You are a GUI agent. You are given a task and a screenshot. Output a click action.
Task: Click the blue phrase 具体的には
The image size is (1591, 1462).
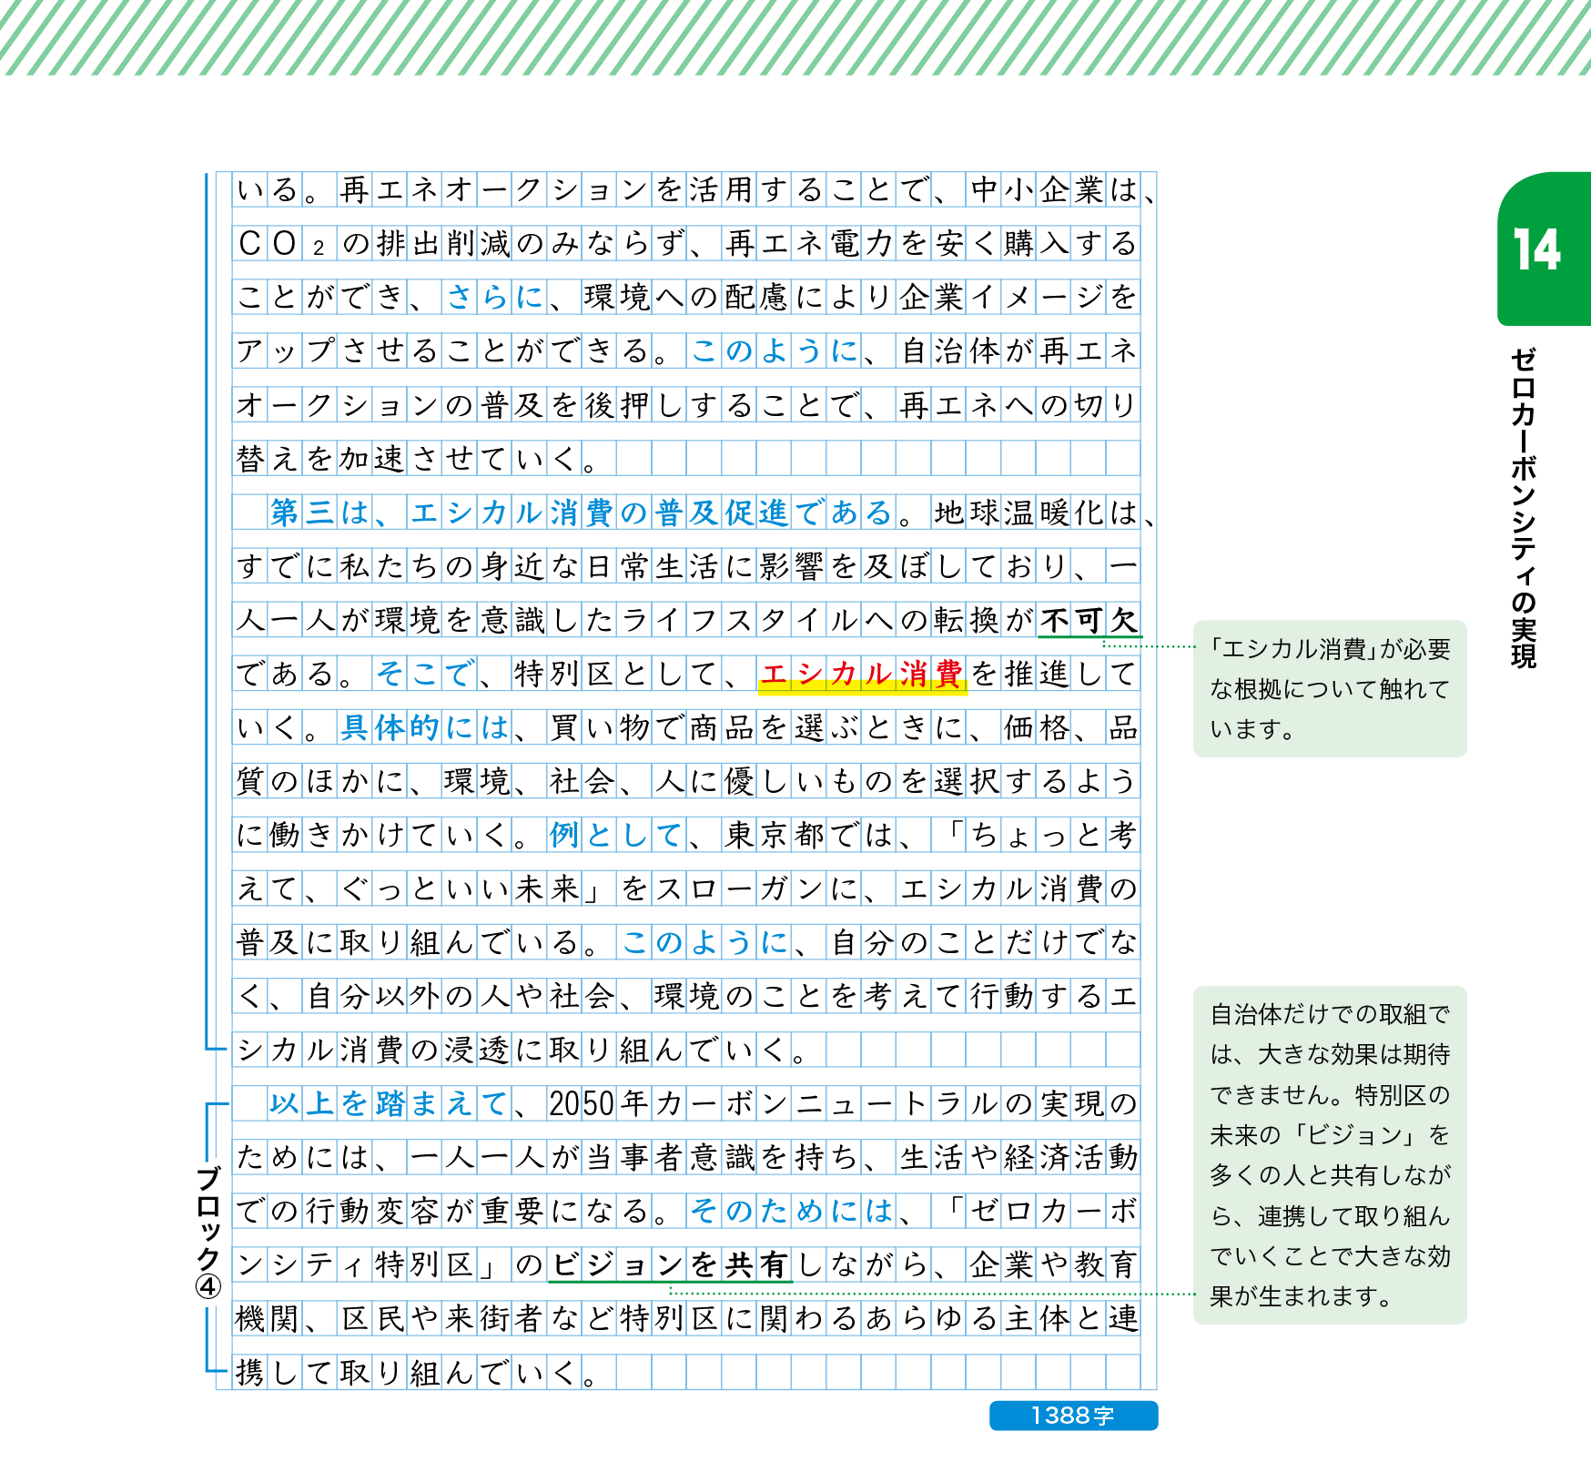click(424, 728)
